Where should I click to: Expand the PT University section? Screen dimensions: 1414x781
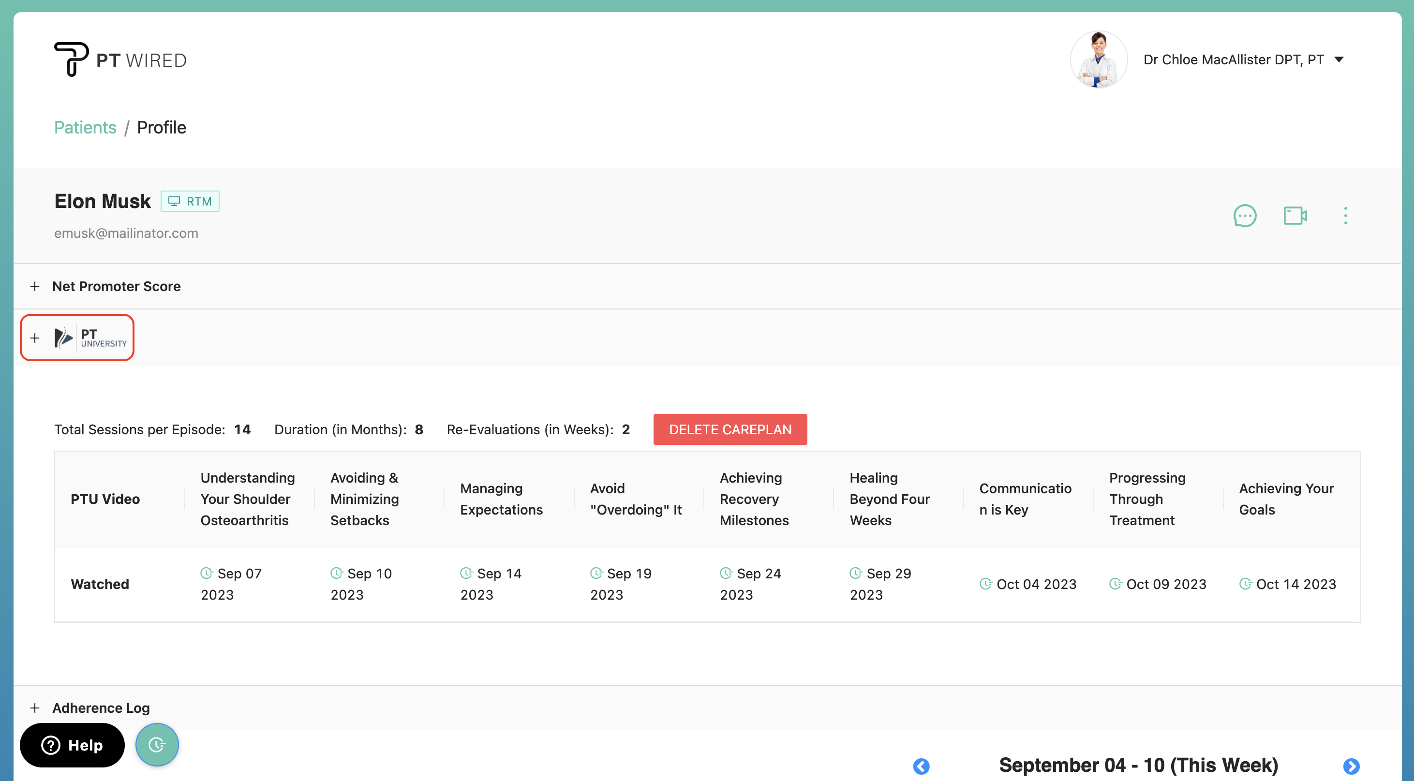[34, 338]
